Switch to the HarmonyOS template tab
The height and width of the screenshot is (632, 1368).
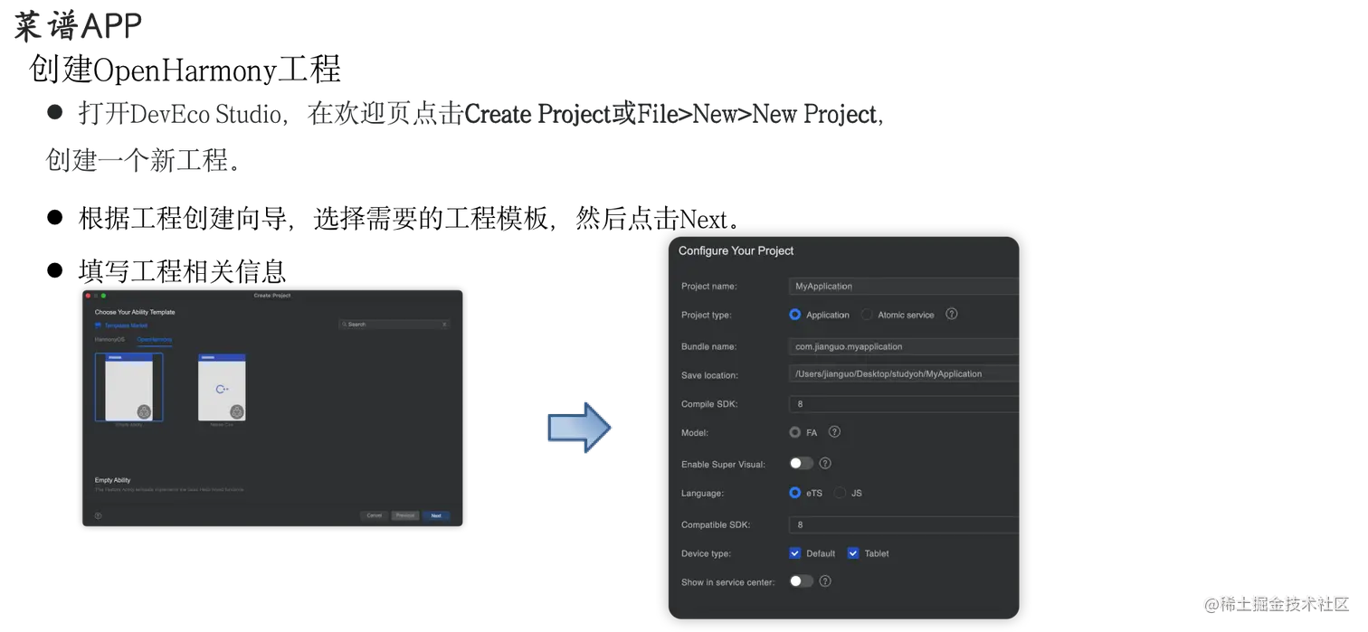click(110, 339)
